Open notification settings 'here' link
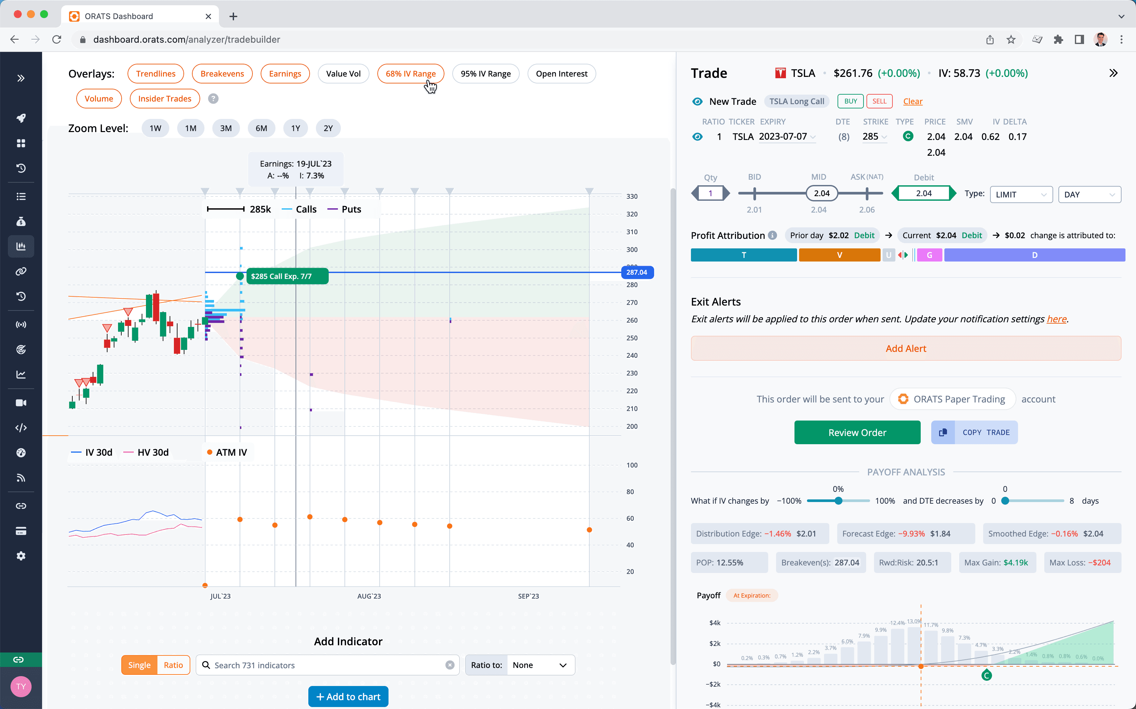This screenshot has width=1136, height=709. coord(1057,319)
